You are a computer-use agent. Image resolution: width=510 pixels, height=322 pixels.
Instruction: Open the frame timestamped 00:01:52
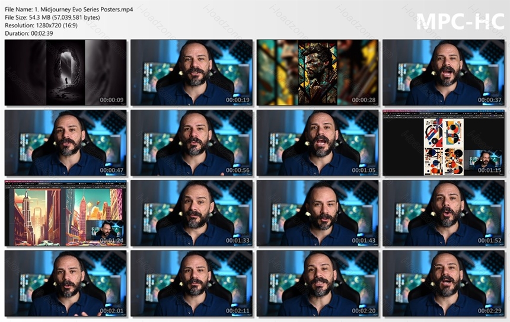pyautogui.click(x=444, y=213)
